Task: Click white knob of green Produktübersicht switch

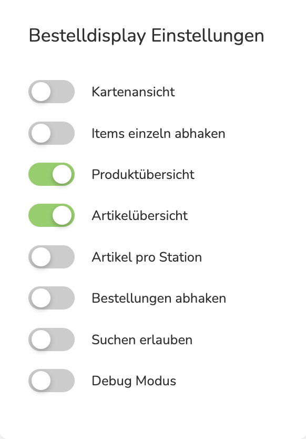Action: (x=62, y=174)
